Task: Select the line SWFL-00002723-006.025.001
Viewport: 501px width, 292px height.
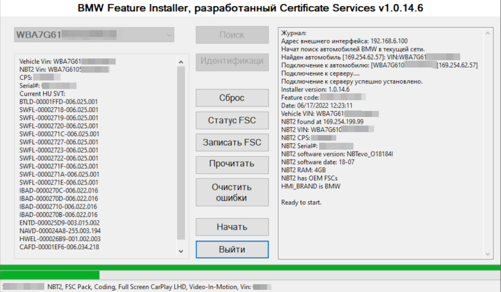Action: click(59, 150)
